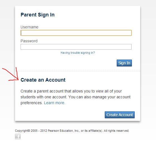Open the Facebook icon below the copyright
The width and height of the screenshot is (156, 144).
coord(18,136)
